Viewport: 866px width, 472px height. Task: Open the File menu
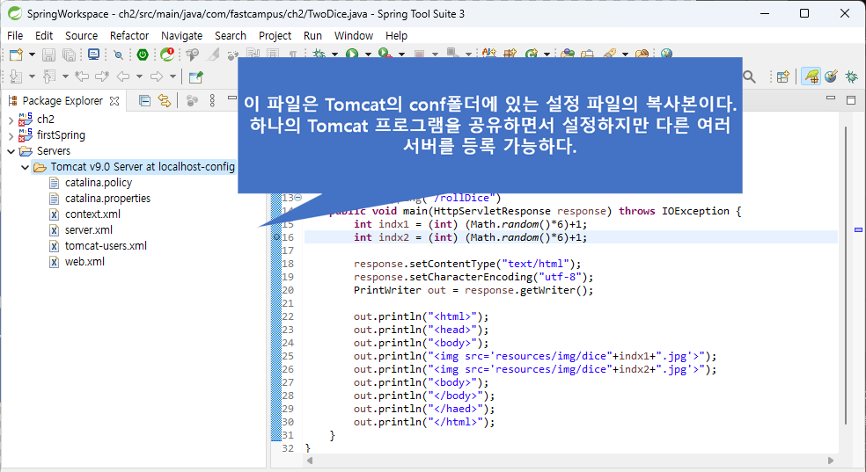click(x=15, y=36)
